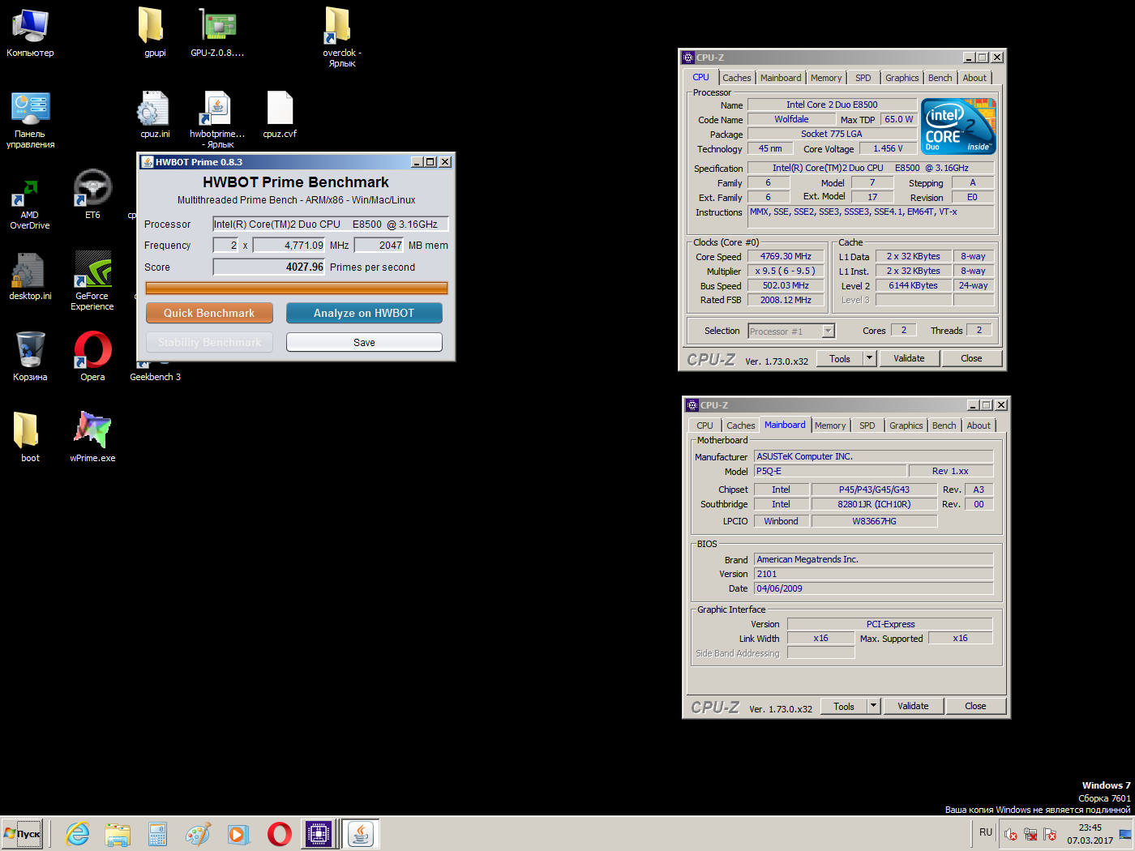Click the Opera taskbar icon

click(x=279, y=834)
